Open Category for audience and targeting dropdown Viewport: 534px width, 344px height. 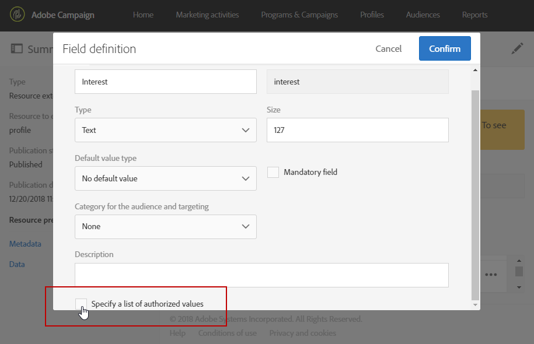[x=166, y=226]
